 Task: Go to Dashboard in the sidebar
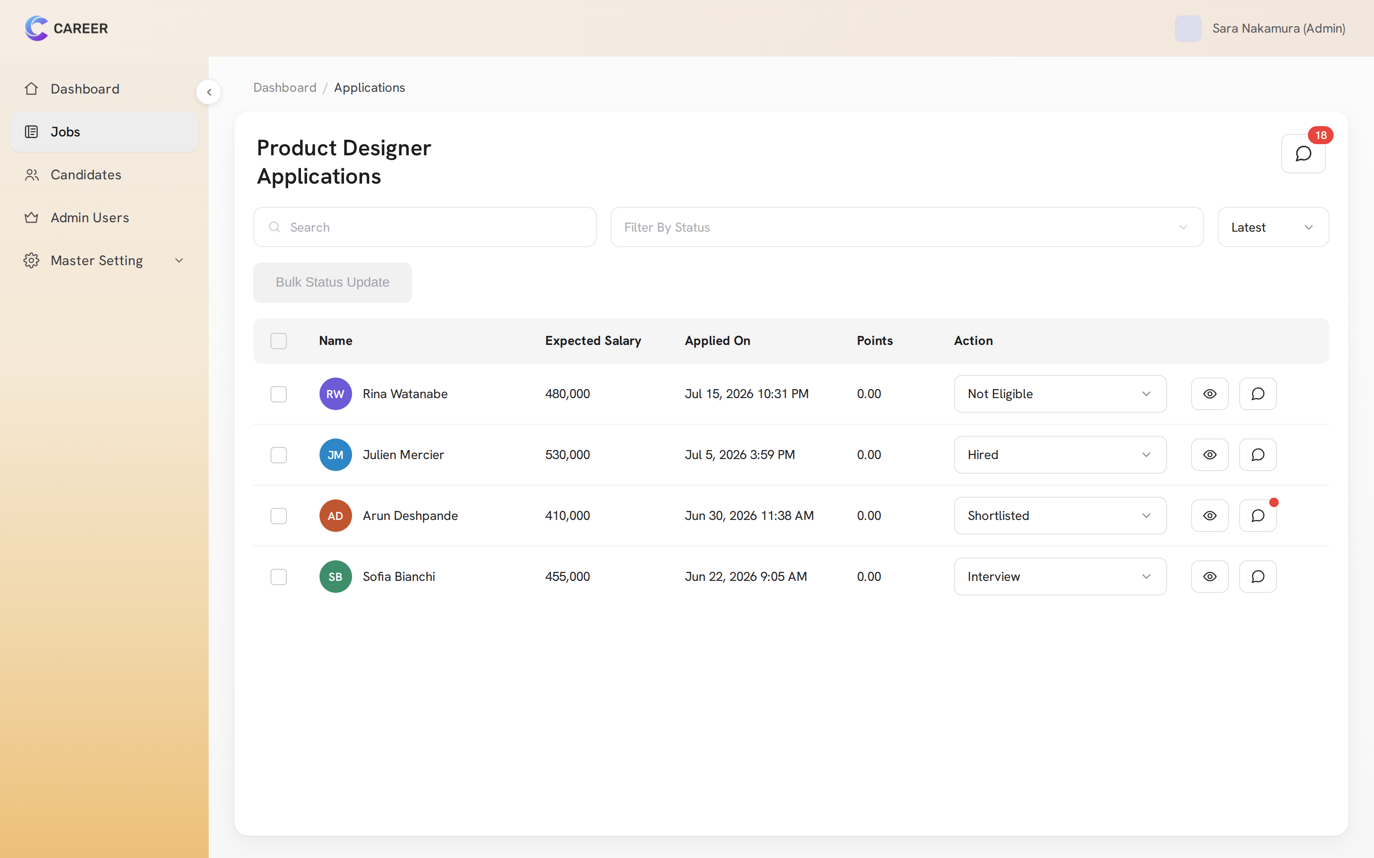(x=104, y=89)
